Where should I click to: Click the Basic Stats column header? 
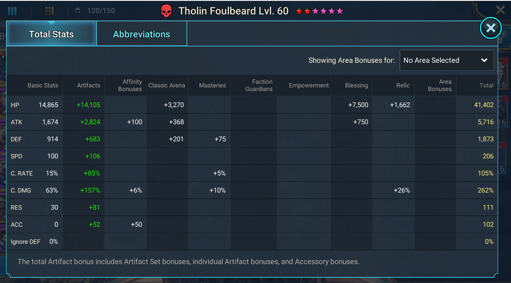43,85
